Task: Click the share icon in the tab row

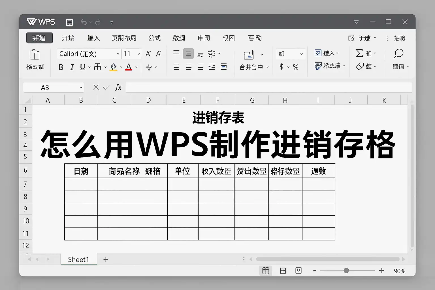Action: 351,38
